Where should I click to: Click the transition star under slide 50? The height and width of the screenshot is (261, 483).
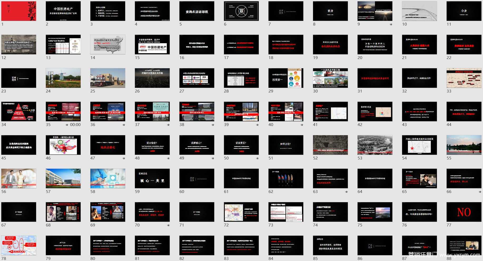tap(257, 158)
